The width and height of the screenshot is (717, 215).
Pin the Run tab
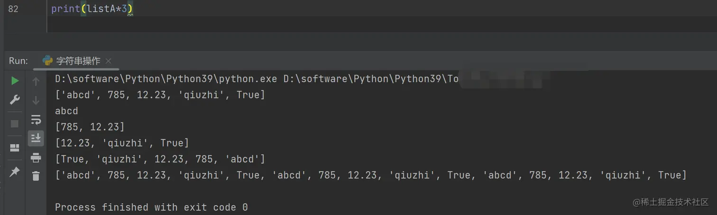click(x=15, y=172)
